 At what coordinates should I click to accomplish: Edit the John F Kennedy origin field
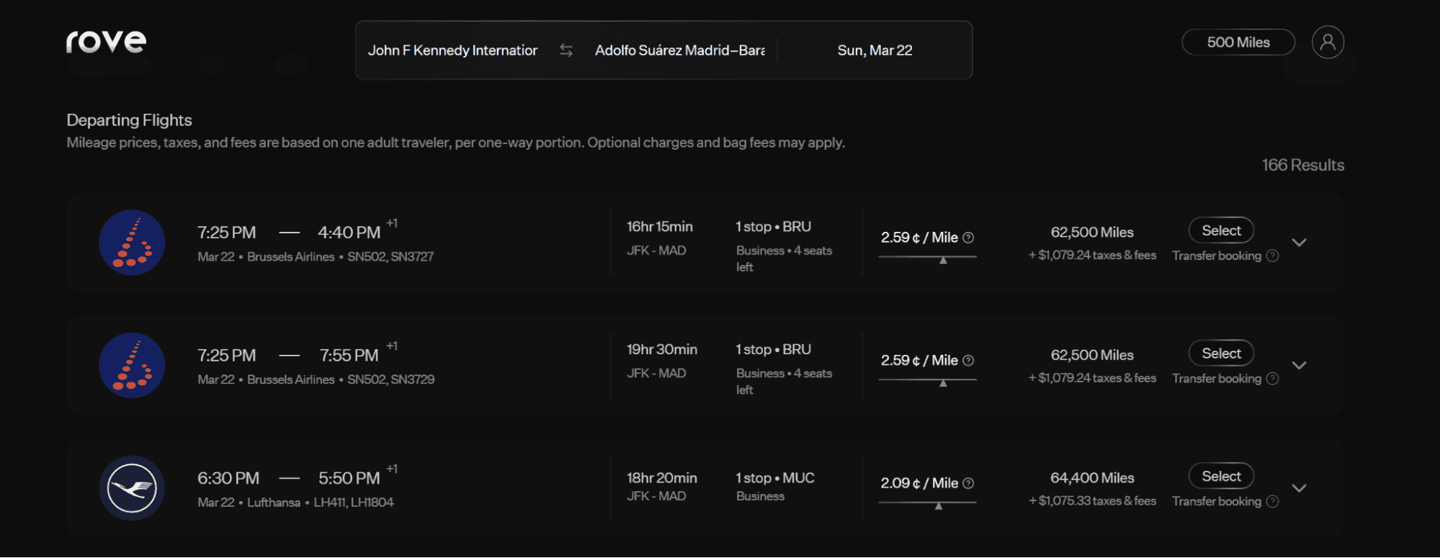pos(452,50)
